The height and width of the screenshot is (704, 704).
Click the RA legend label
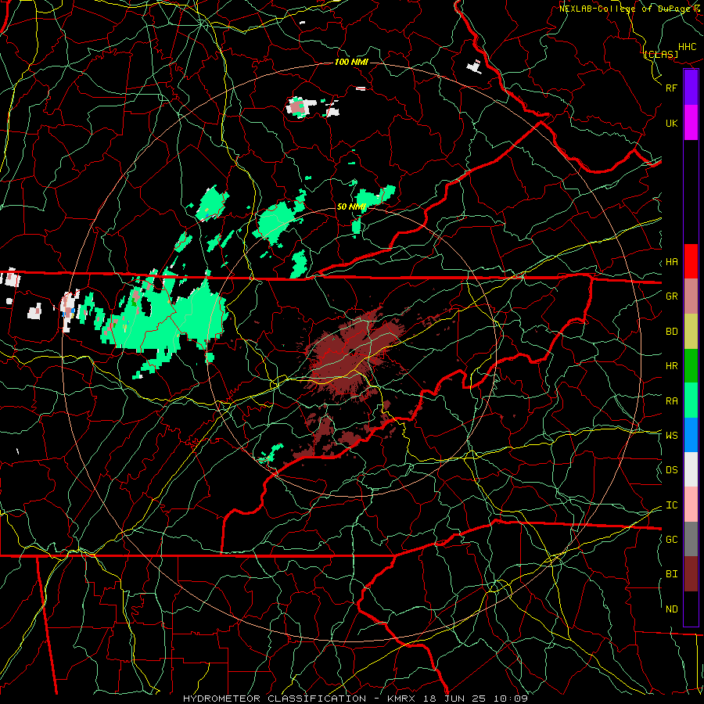click(x=672, y=401)
